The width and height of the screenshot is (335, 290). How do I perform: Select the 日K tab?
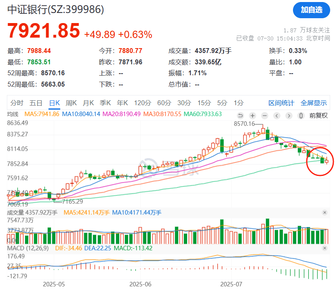pyautogui.click(x=55, y=103)
